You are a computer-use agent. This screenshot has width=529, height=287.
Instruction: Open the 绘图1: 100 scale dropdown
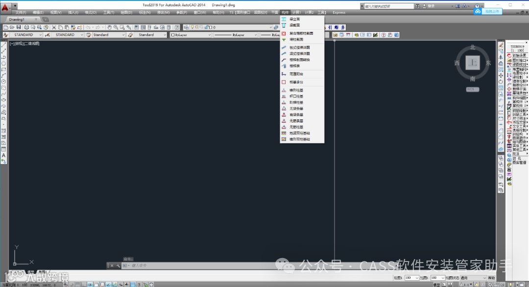click(x=411, y=278)
